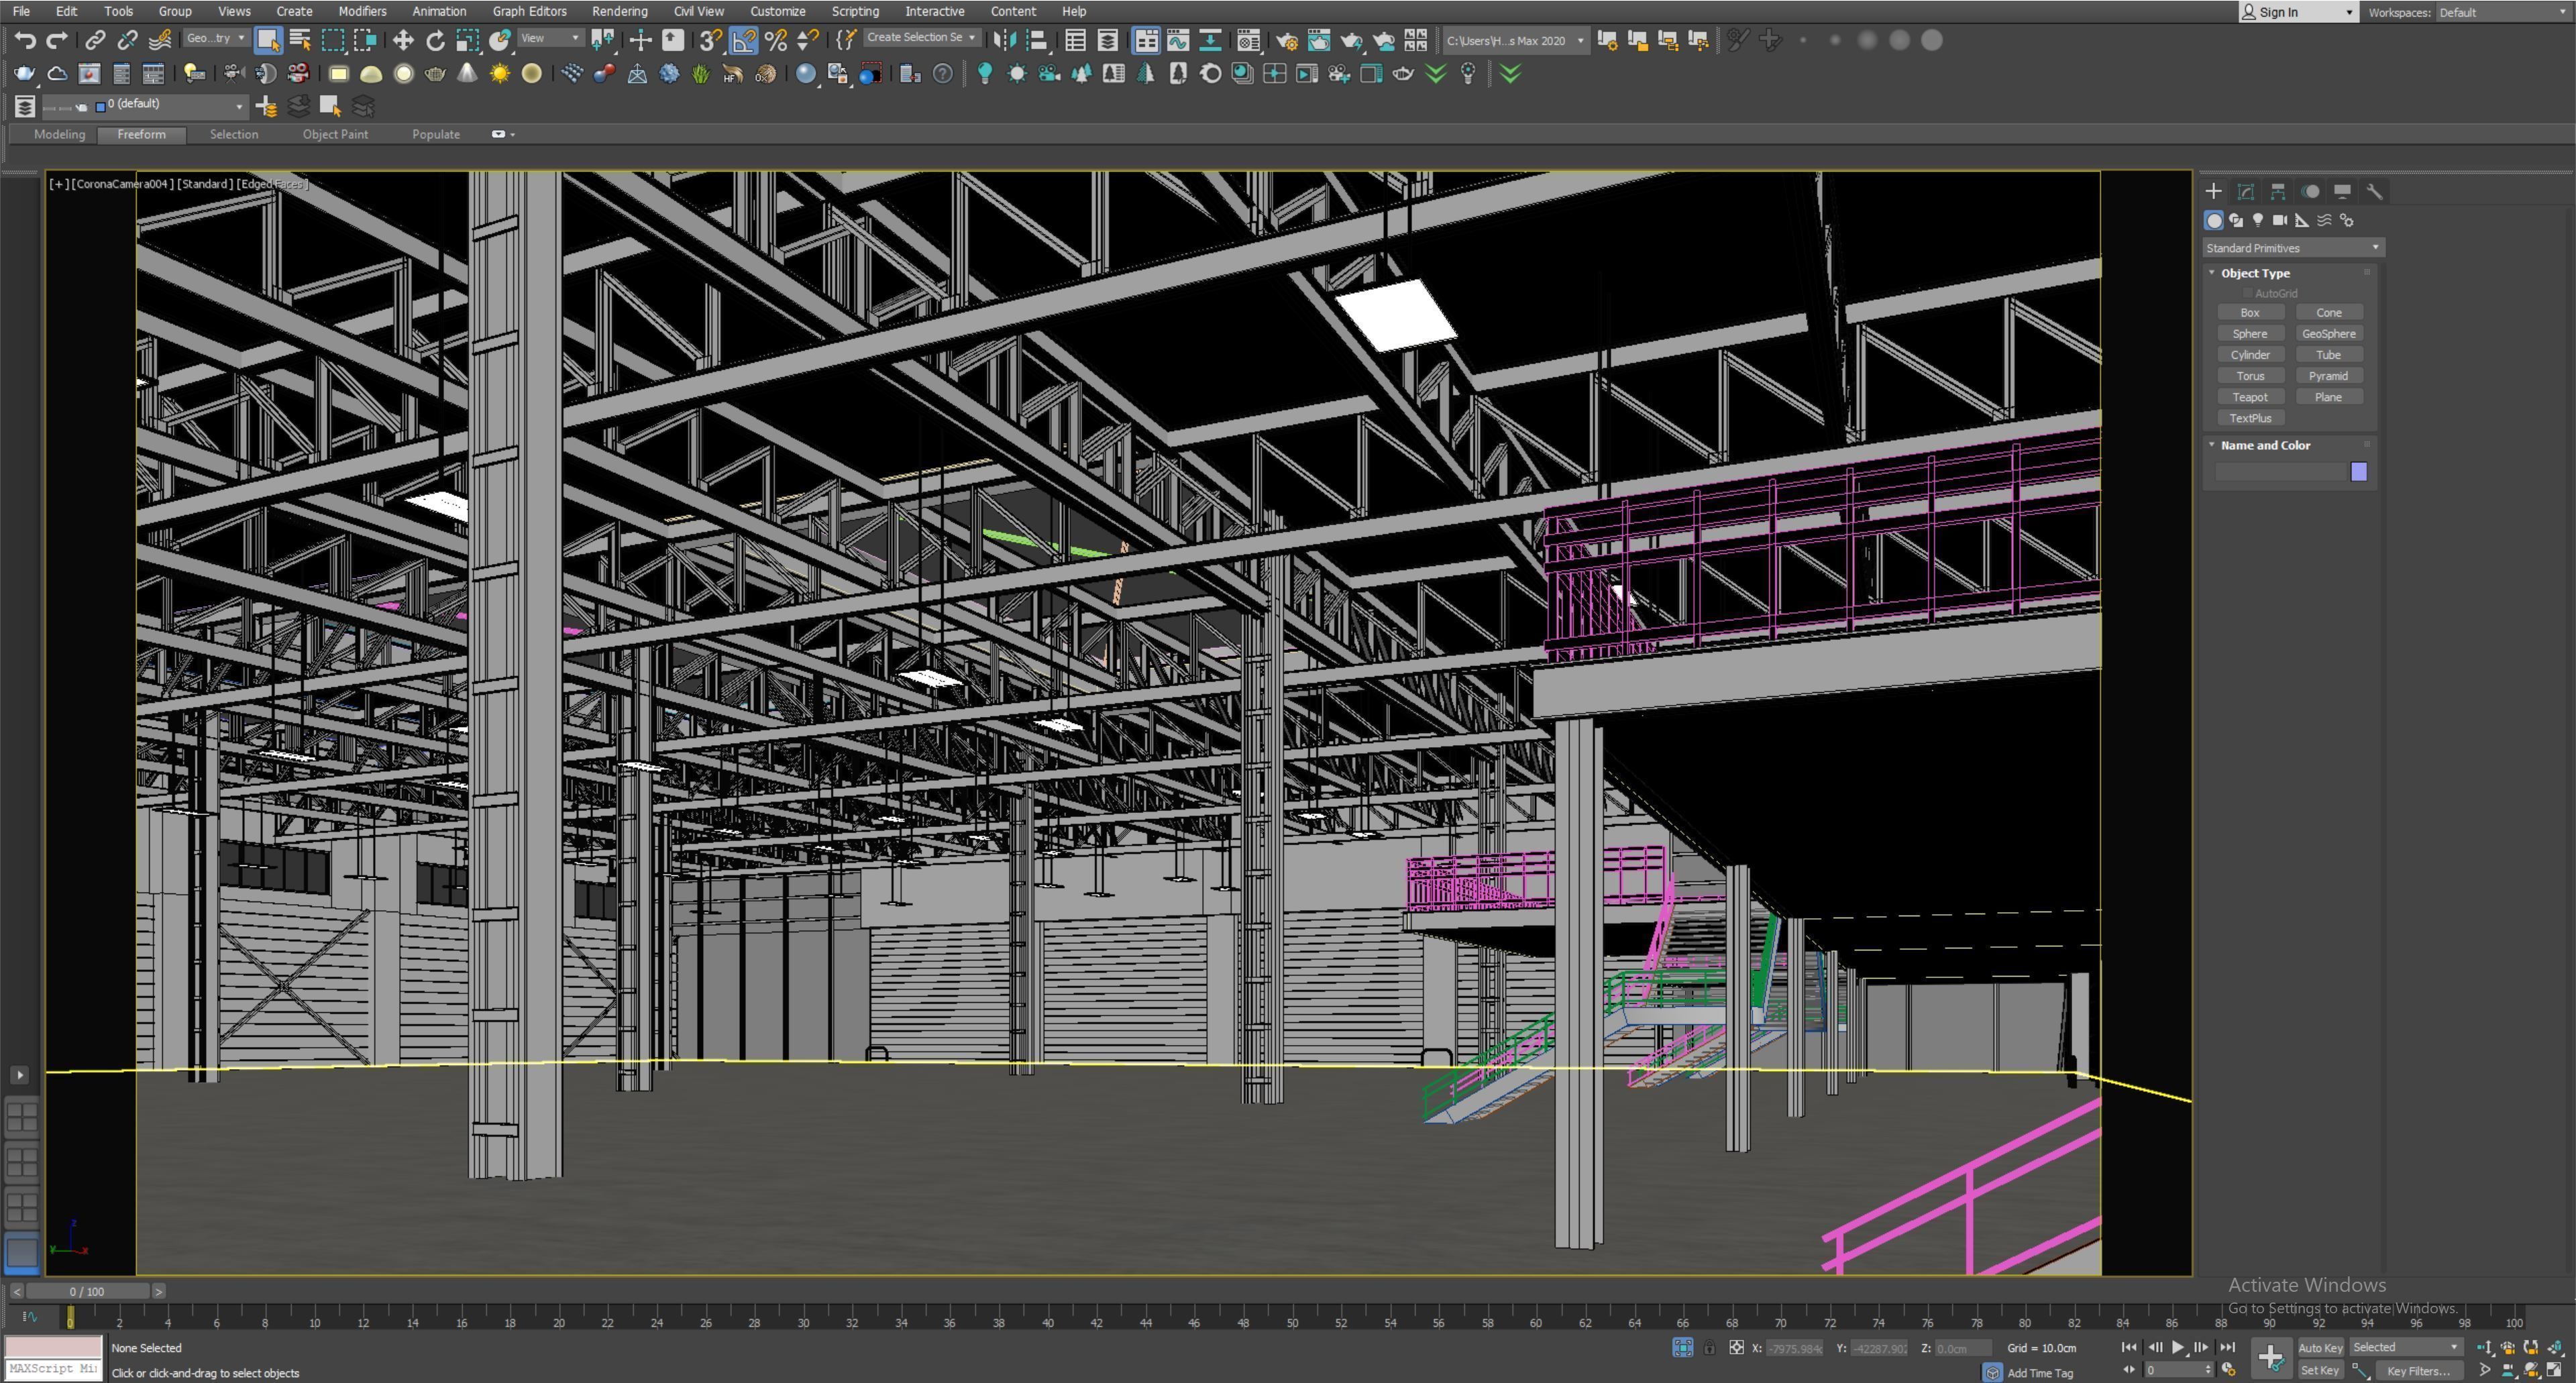Open the Motion panel tab

(2310, 191)
